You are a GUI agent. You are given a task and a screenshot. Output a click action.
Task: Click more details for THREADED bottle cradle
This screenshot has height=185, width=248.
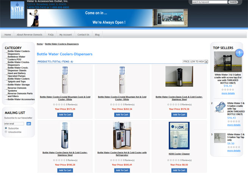pyautogui.click(x=228, y=93)
